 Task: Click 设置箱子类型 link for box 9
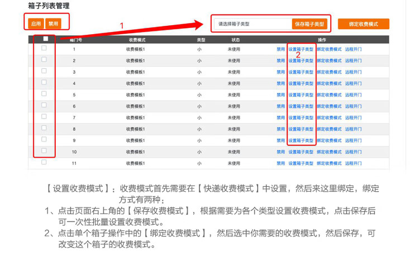[x=301, y=141]
